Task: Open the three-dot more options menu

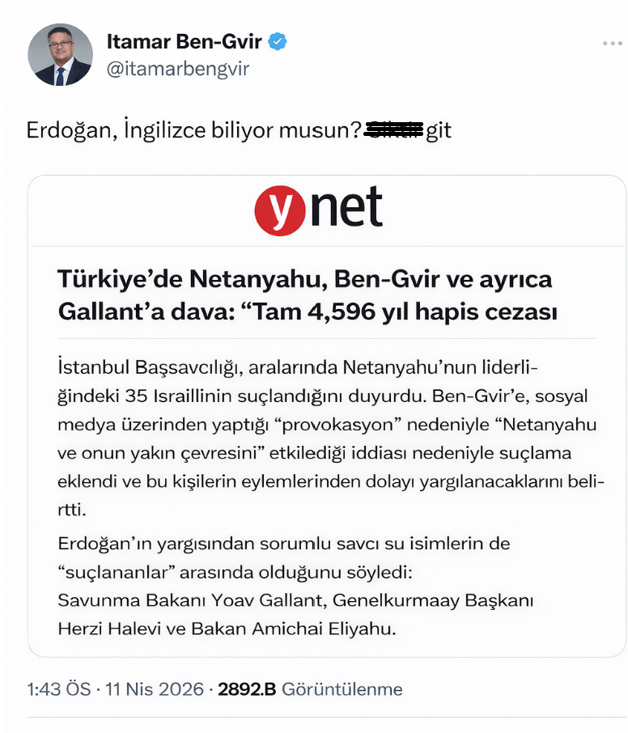Action: click(612, 43)
